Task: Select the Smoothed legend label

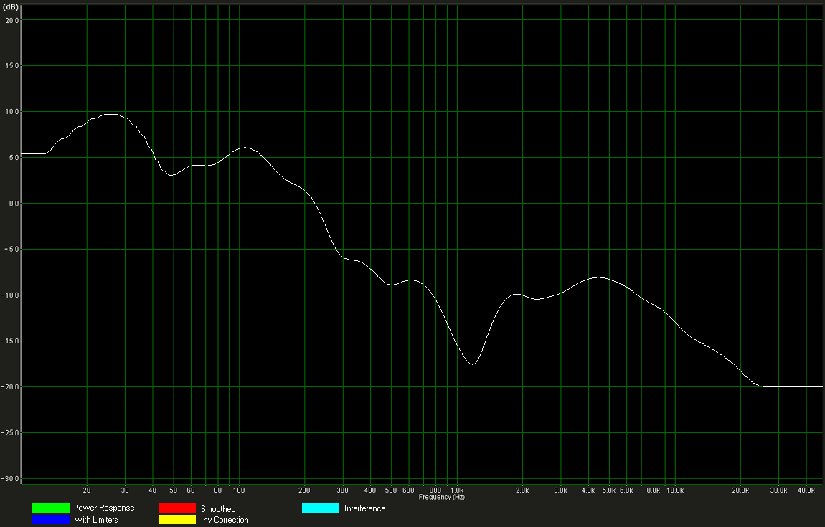Action: point(218,509)
